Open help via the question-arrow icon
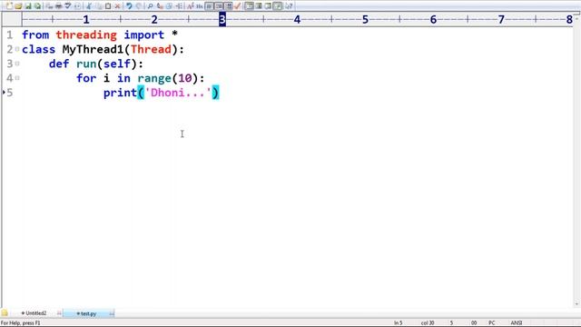This screenshot has width=581, height=327. tap(289, 6)
